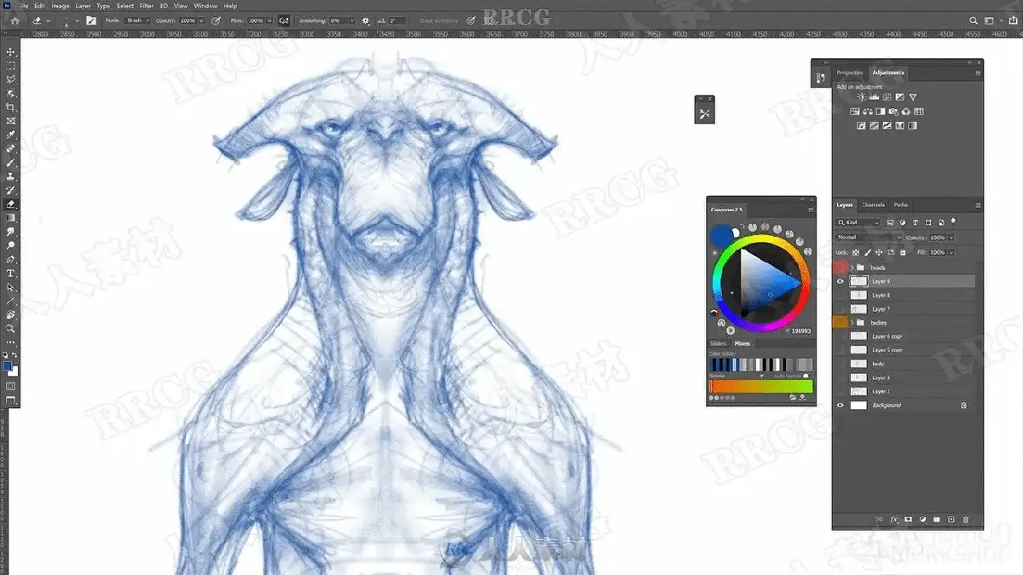Open eraser Mode dropdown in options bar
The width and height of the screenshot is (1023, 575).
136,20
